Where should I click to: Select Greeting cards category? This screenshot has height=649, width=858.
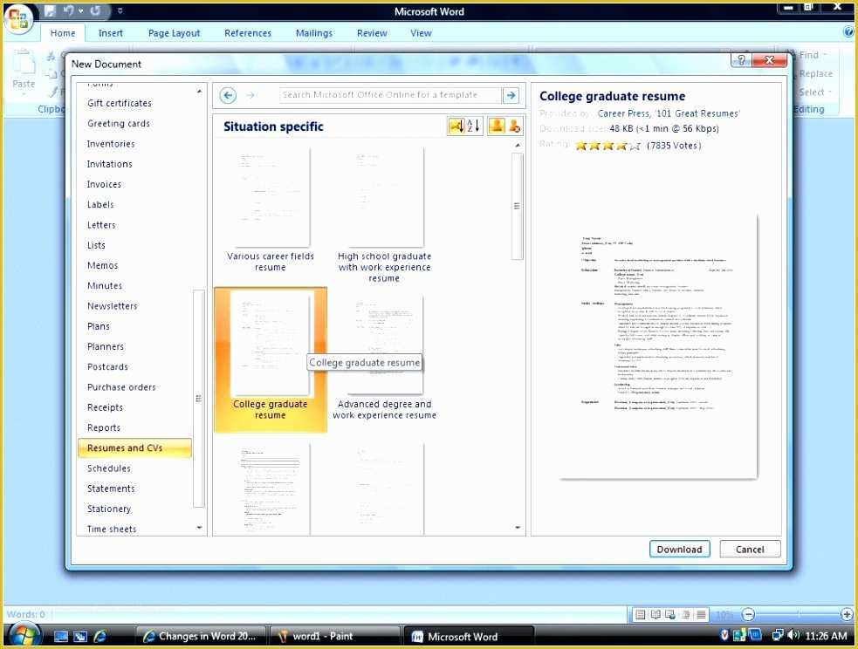click(118, 123)
